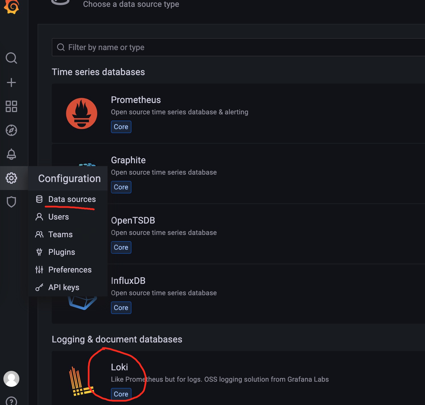Open the Explore compass icon
Image resolution: width=425 pixels, height=405 pixels.
[11, 131]
